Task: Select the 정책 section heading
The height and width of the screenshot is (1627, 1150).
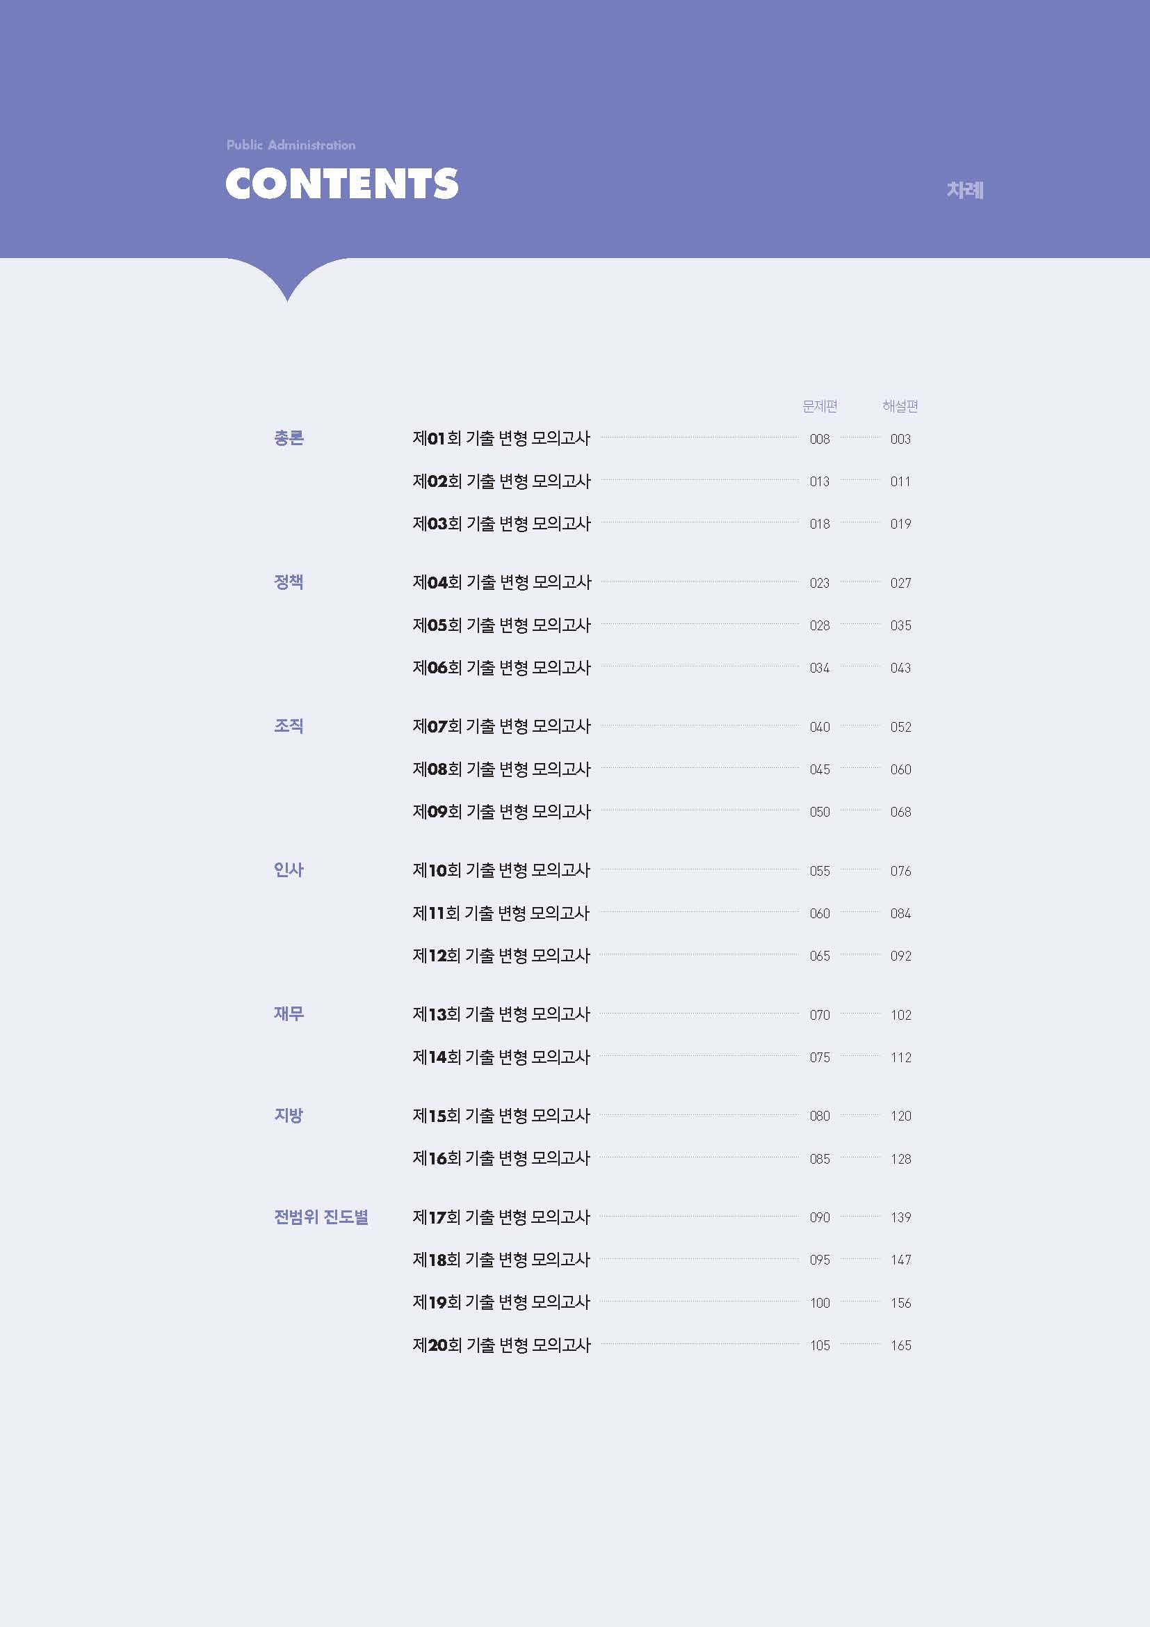Action: point(289,582)
